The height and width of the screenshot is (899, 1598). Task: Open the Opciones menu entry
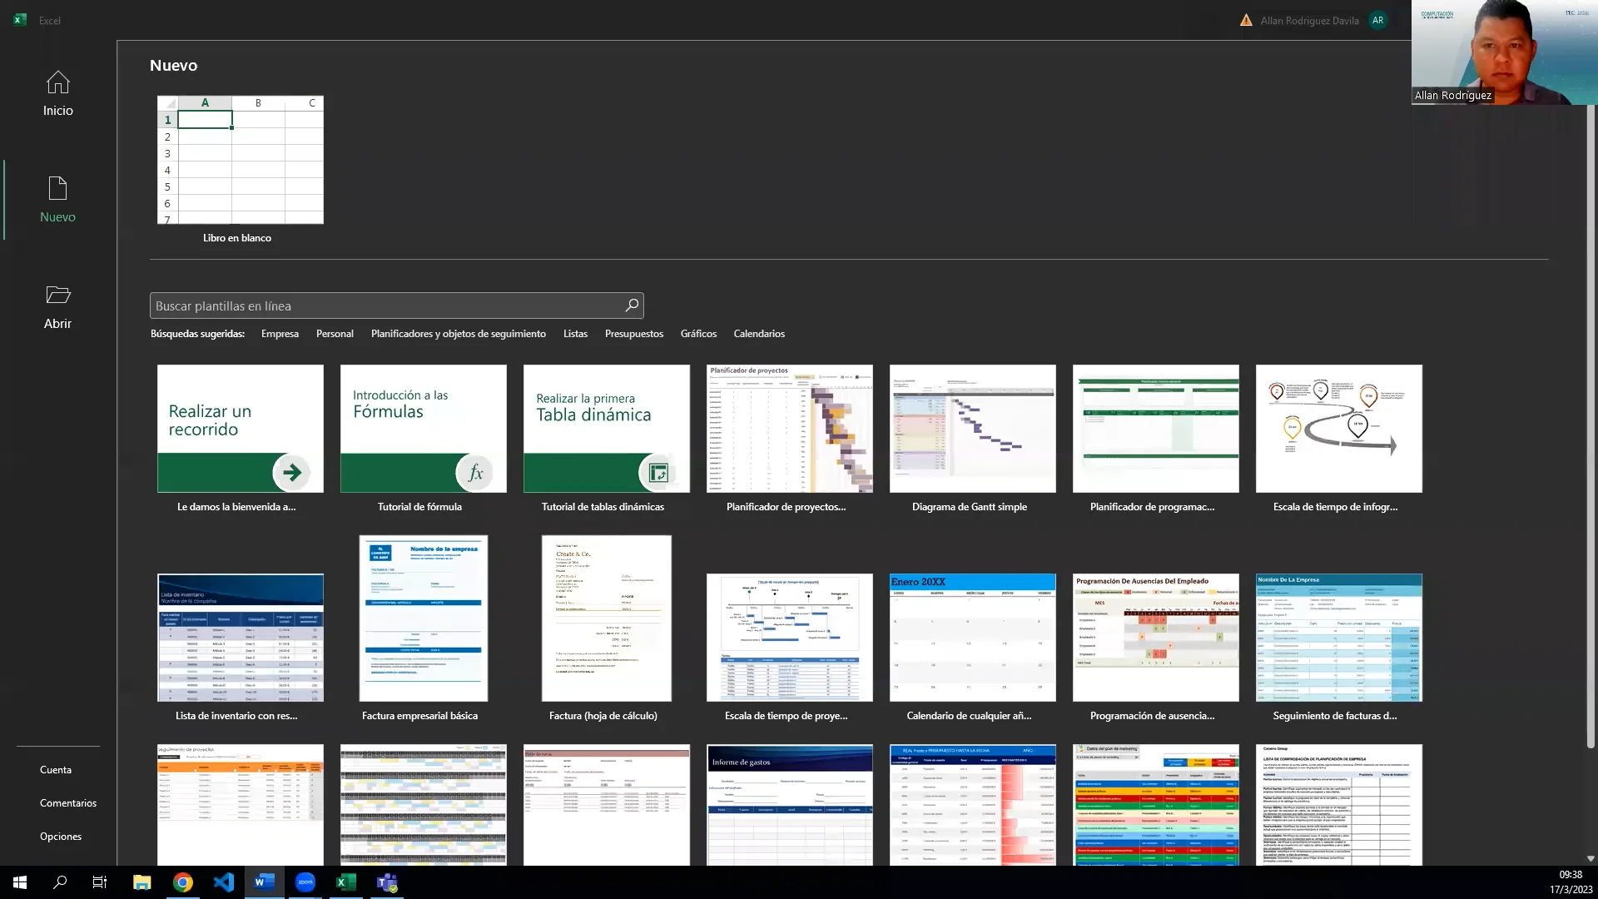[60, 836]
